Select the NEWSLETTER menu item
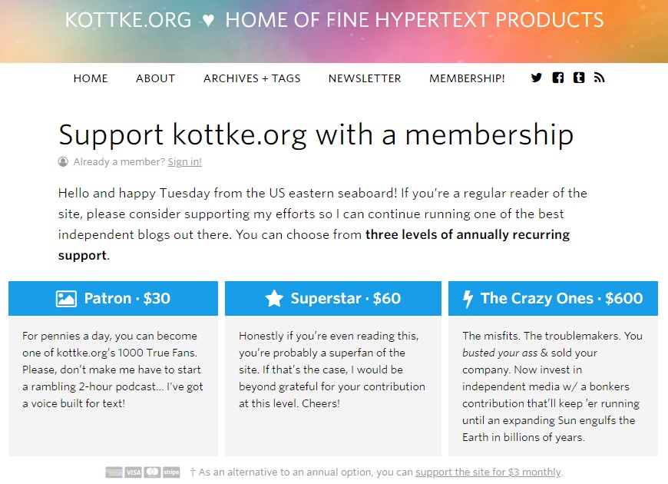The height and width of the screenshot is (484, 668). [x=365, y=78]
